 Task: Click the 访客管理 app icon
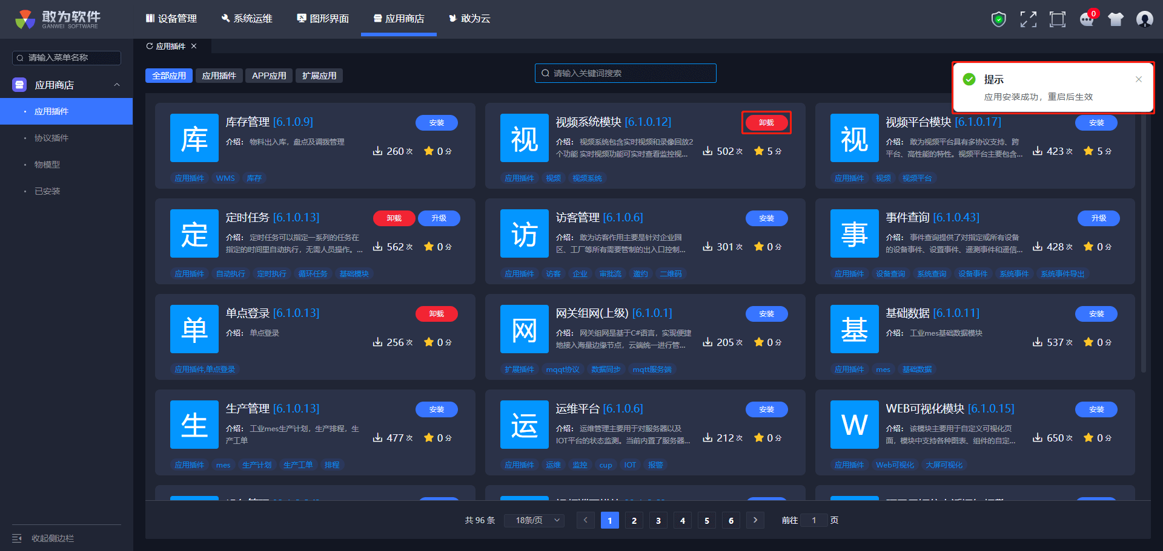(525, 233)
